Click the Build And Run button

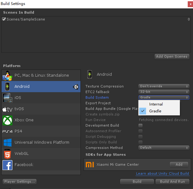[x=172, y=182]
